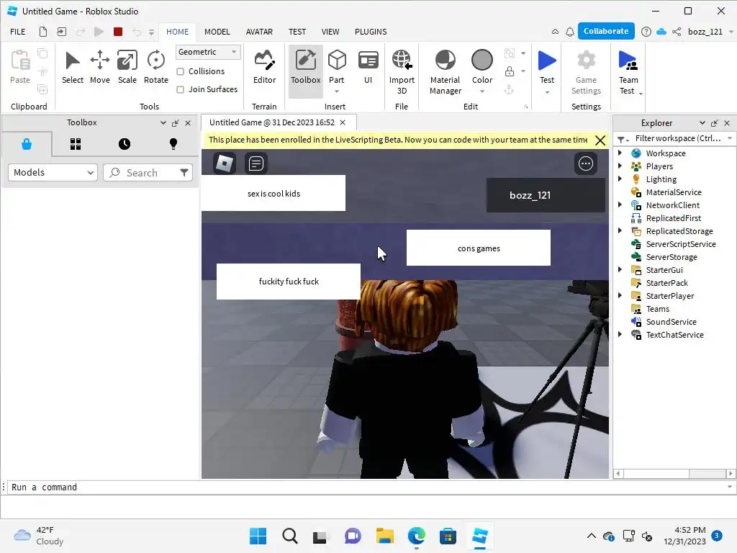Open taskbar Search

pyautogui.click(x=289, y=536)
